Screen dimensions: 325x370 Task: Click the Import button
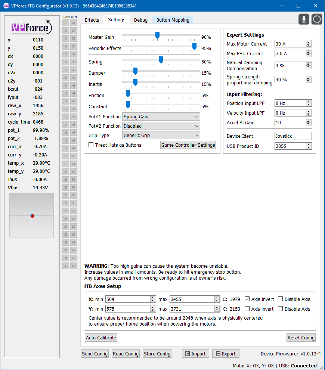click(195, 354)
